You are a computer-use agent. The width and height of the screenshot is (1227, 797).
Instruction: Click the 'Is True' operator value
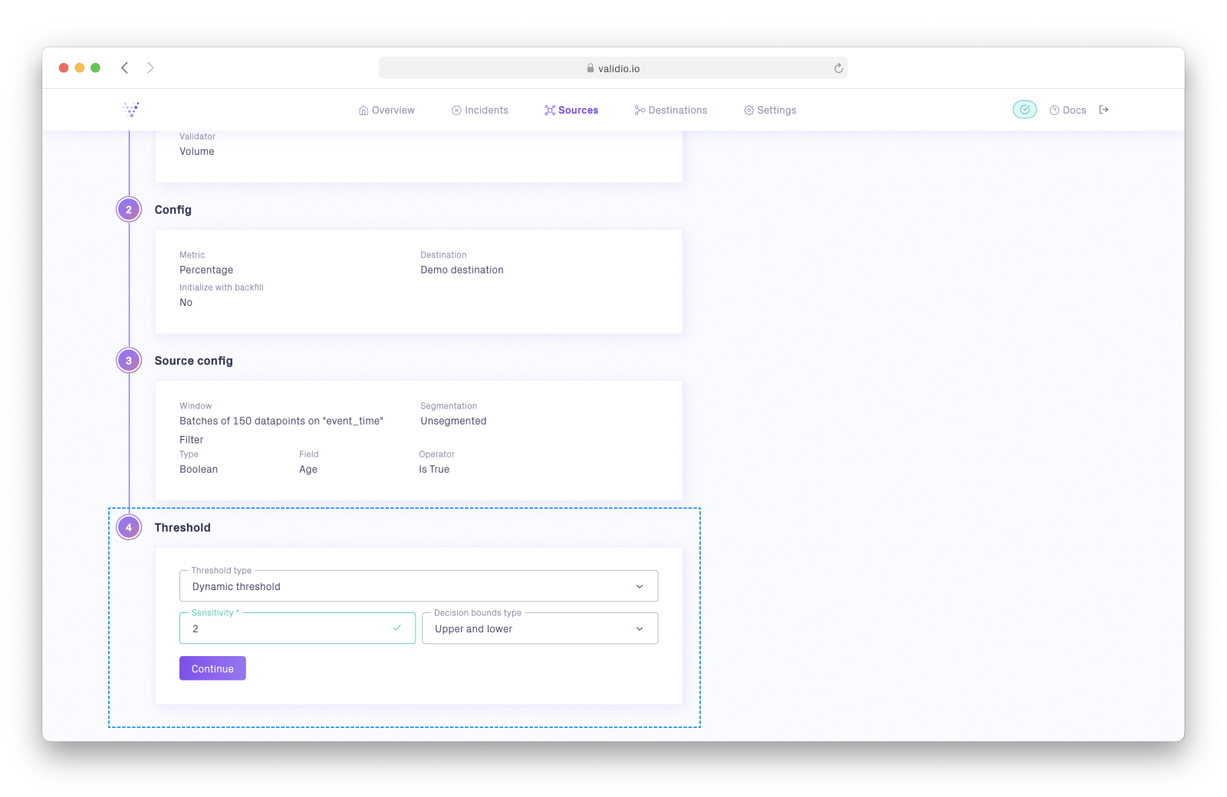[434, 469]
